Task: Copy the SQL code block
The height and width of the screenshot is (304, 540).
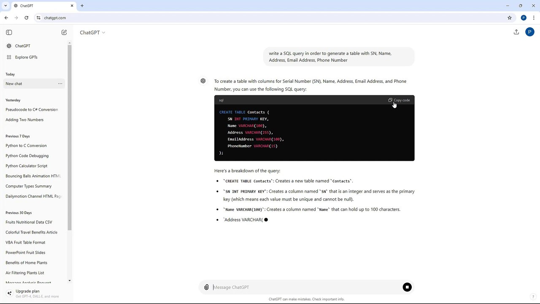Action: pyautogui.click(x=399, y=100)
